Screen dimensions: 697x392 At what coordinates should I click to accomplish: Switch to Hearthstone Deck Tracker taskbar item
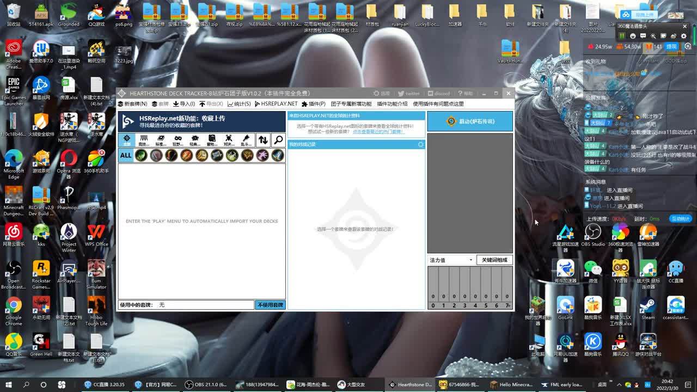411,384
